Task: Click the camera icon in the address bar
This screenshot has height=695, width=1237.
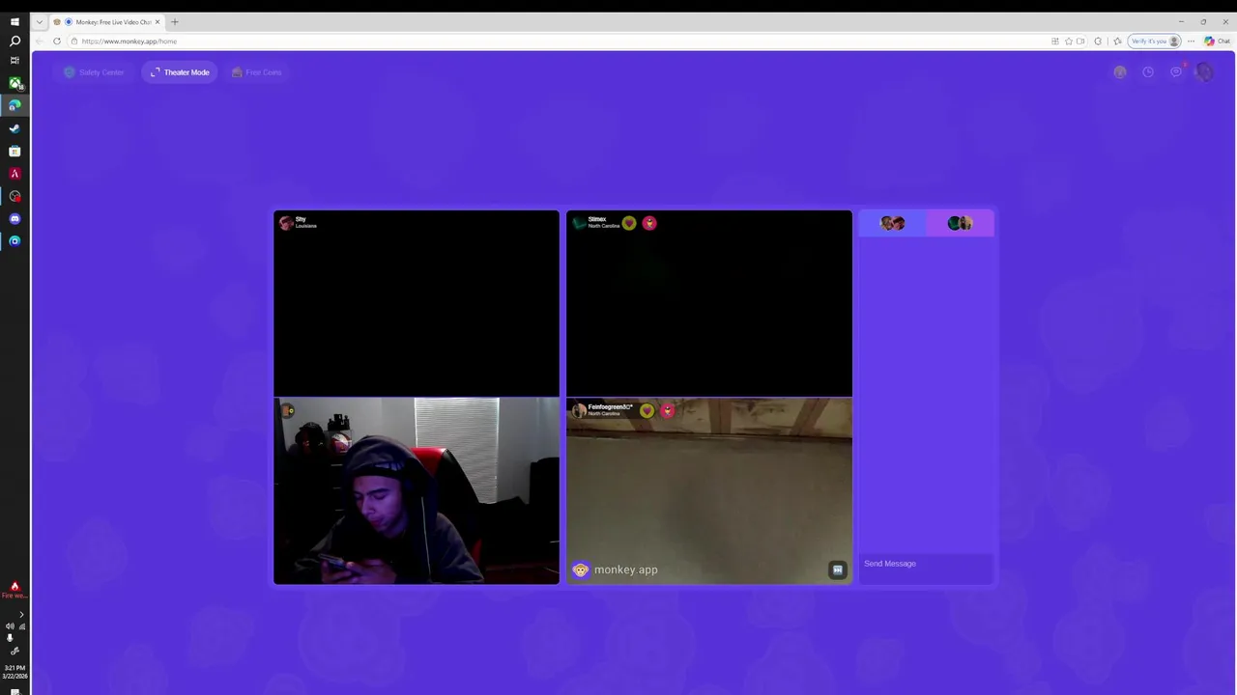Action: (1080, 41)
